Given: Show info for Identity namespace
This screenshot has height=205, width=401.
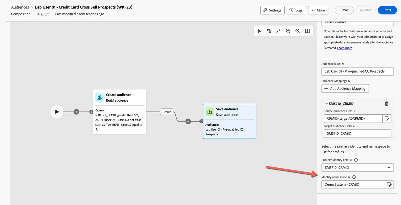Looking at the screenshot, I should [354, 177].
